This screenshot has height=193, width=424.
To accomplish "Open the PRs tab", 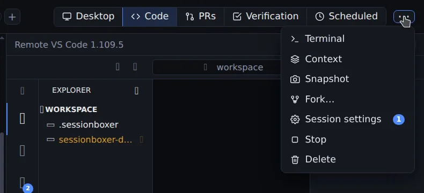I will coord(200,17).
